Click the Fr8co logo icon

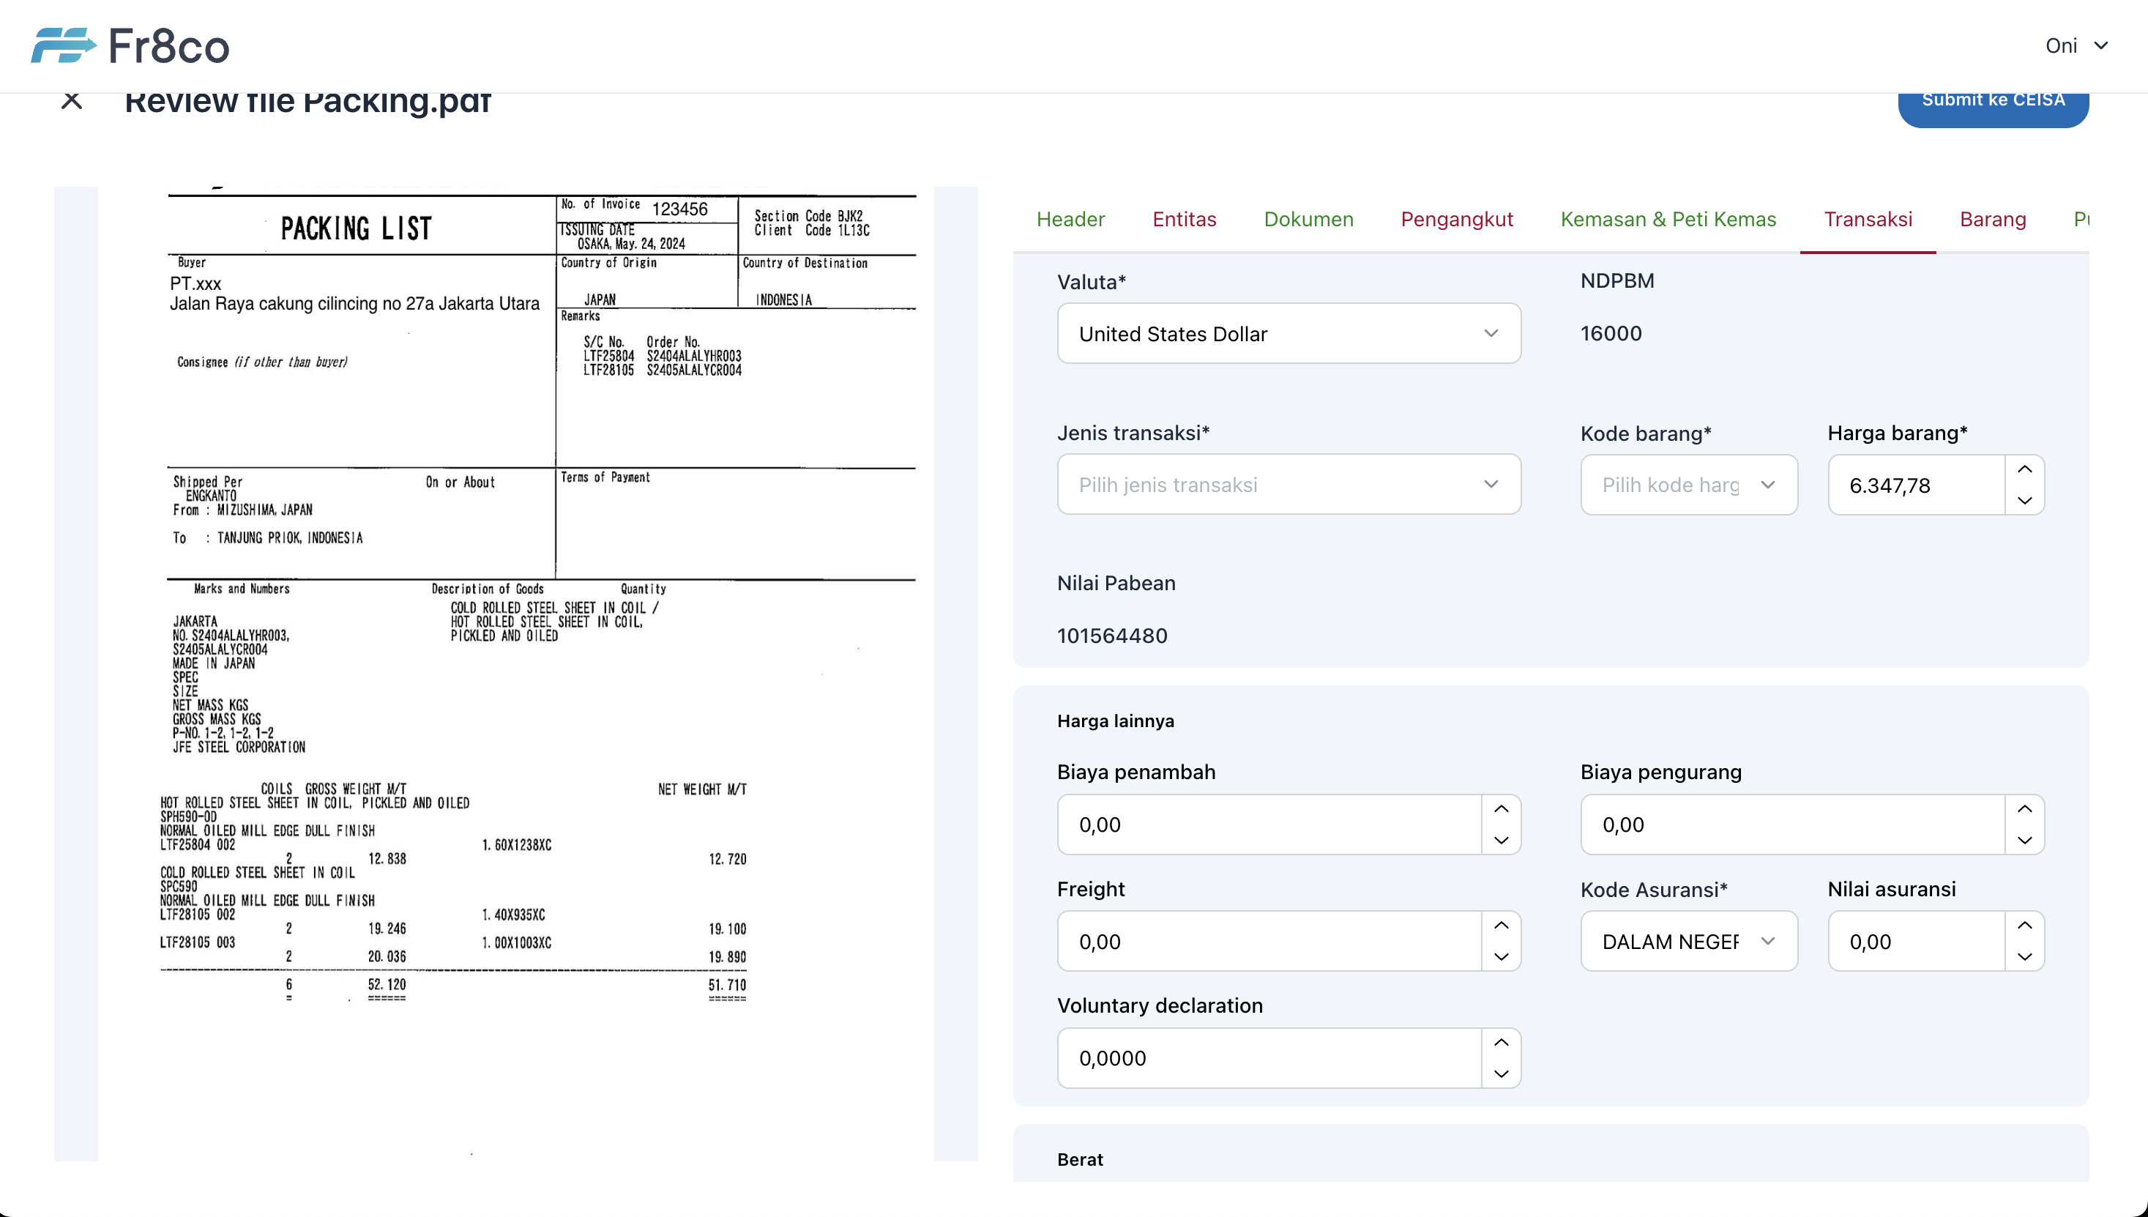coord(63,45)
